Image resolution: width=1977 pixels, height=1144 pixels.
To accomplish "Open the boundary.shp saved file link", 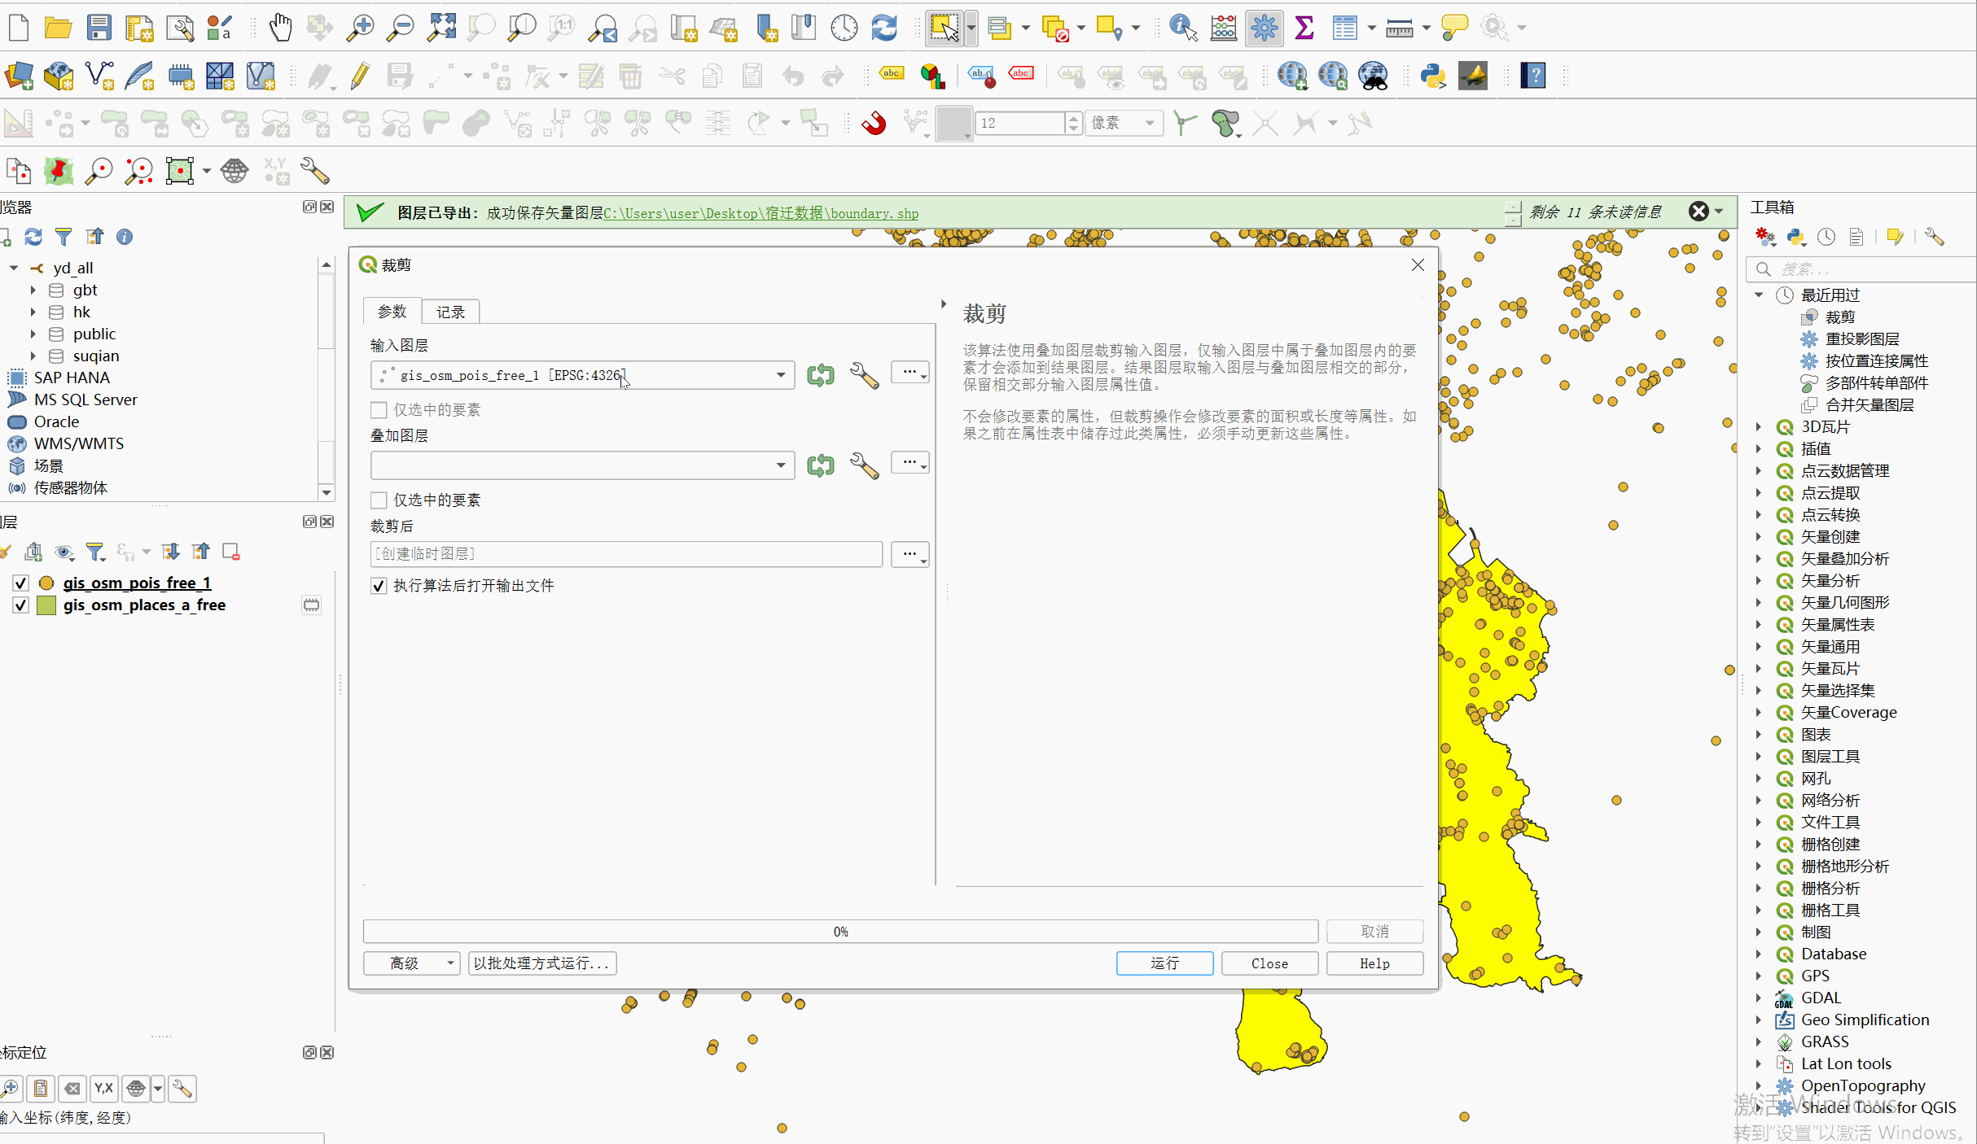I will tap(761, 213).
